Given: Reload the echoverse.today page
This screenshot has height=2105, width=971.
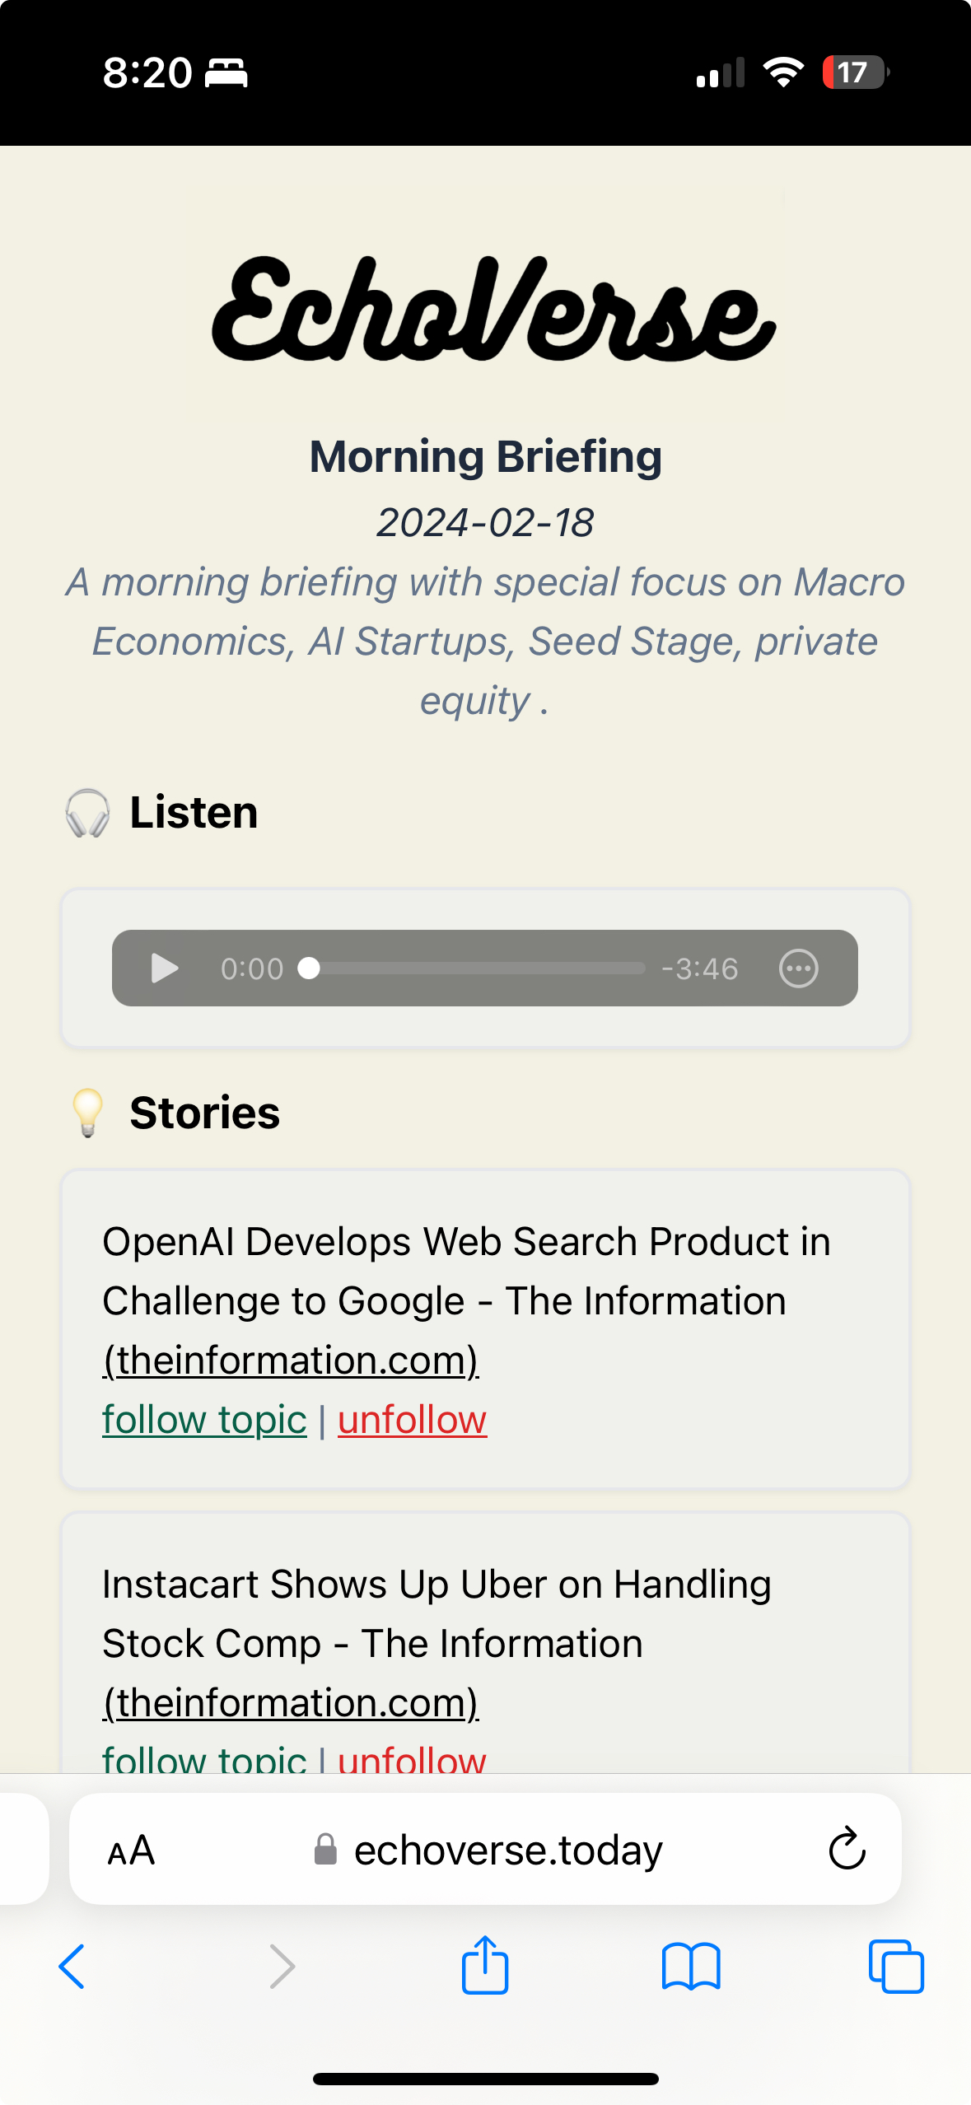Looking at the screenshot, I should point(847,1850).
